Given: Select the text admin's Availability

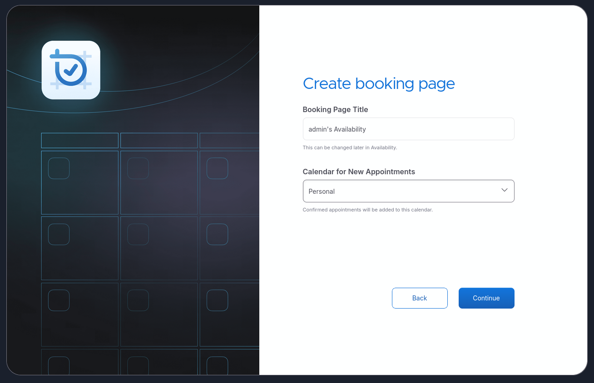Looking at the screenshot, I should click(x=337, y=129).
